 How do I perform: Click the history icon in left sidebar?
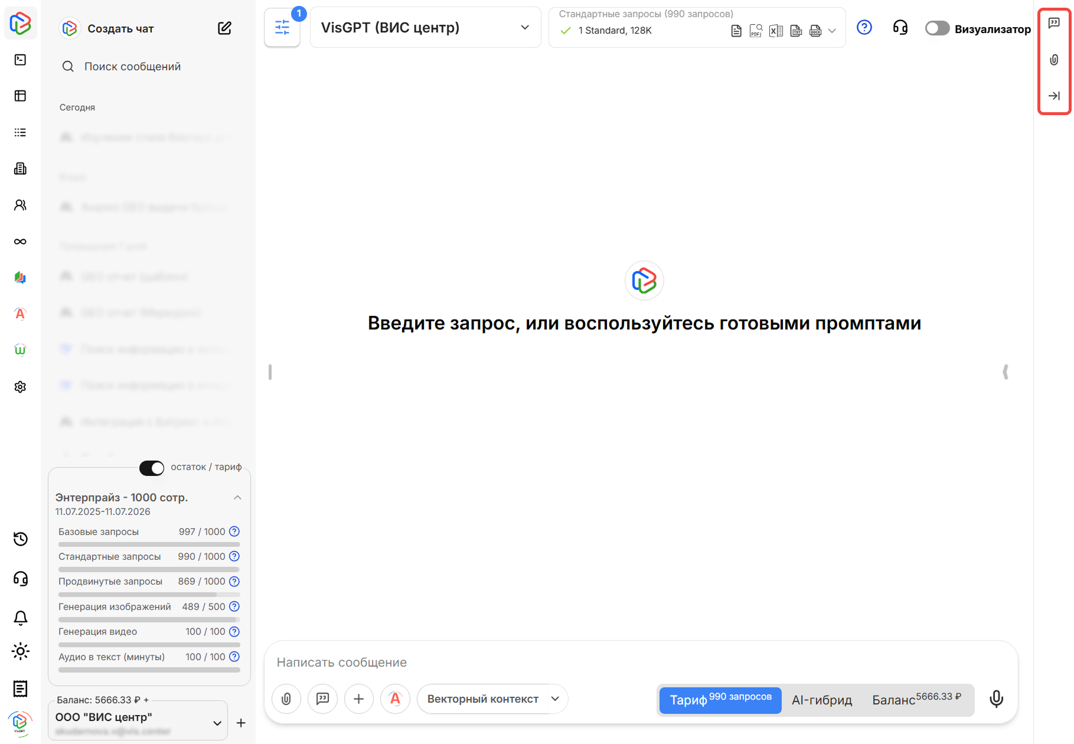(20, 539)
